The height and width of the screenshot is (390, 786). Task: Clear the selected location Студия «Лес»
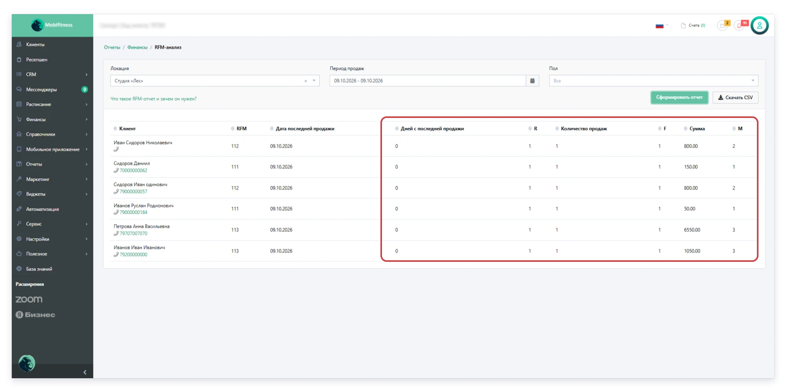pyautogui.click(x=305, y=81)
